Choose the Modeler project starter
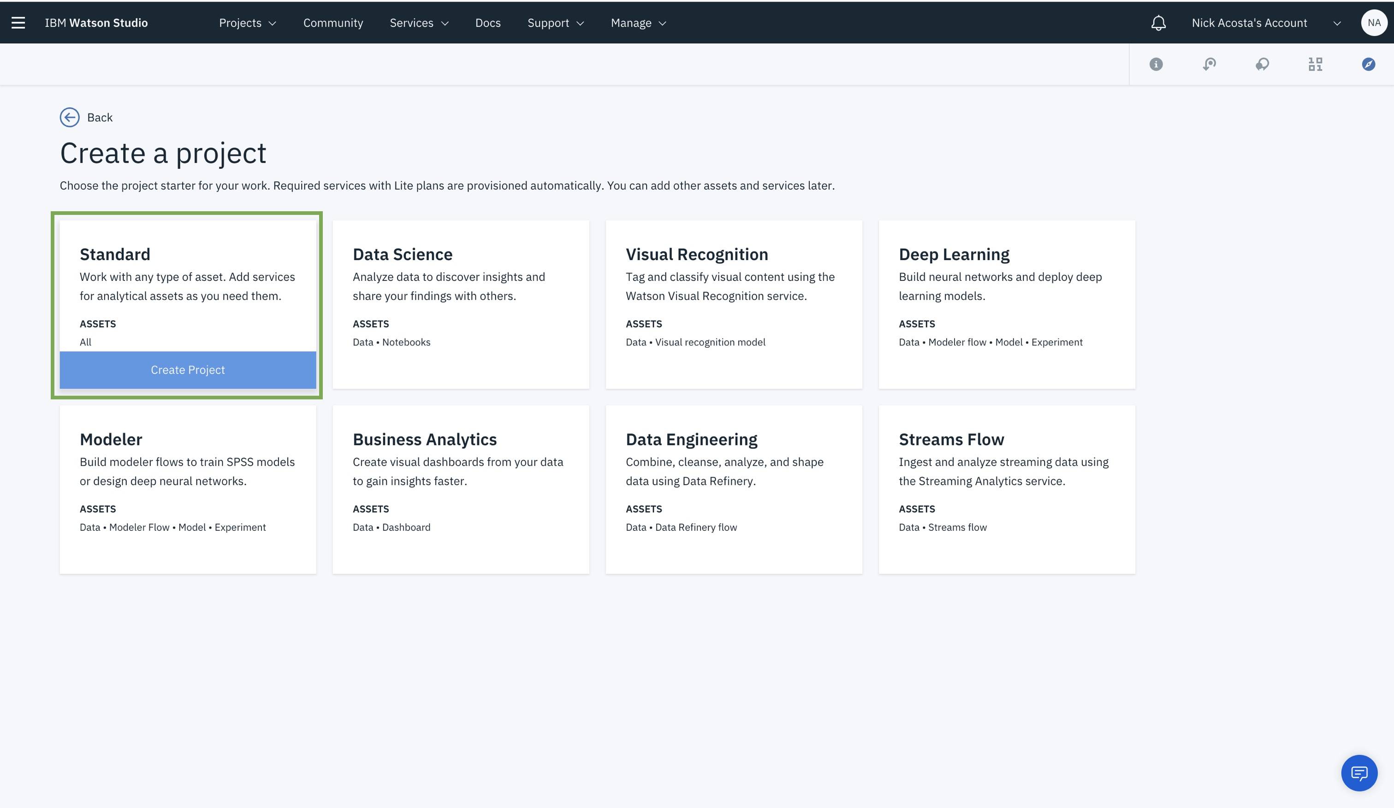 point(188,489)
